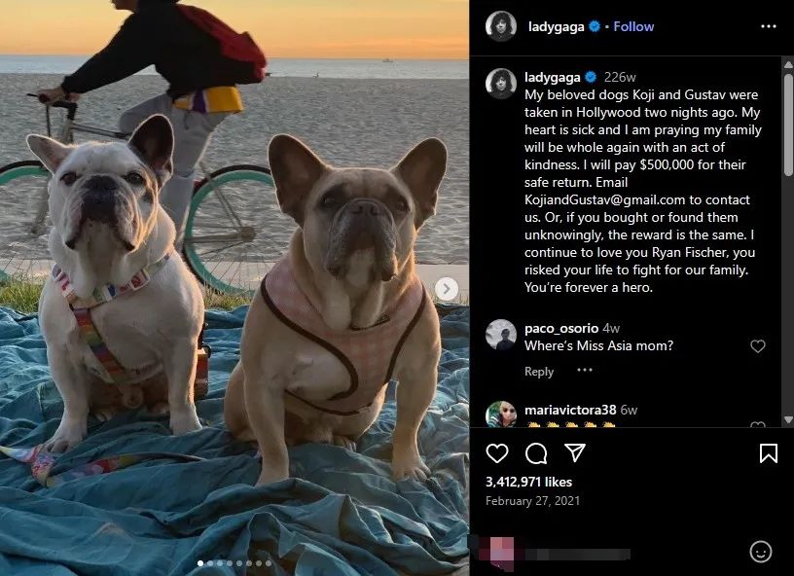Click scrollbar down arrow in comments
This screenshot has height=576, width=794.
(788, 419)
